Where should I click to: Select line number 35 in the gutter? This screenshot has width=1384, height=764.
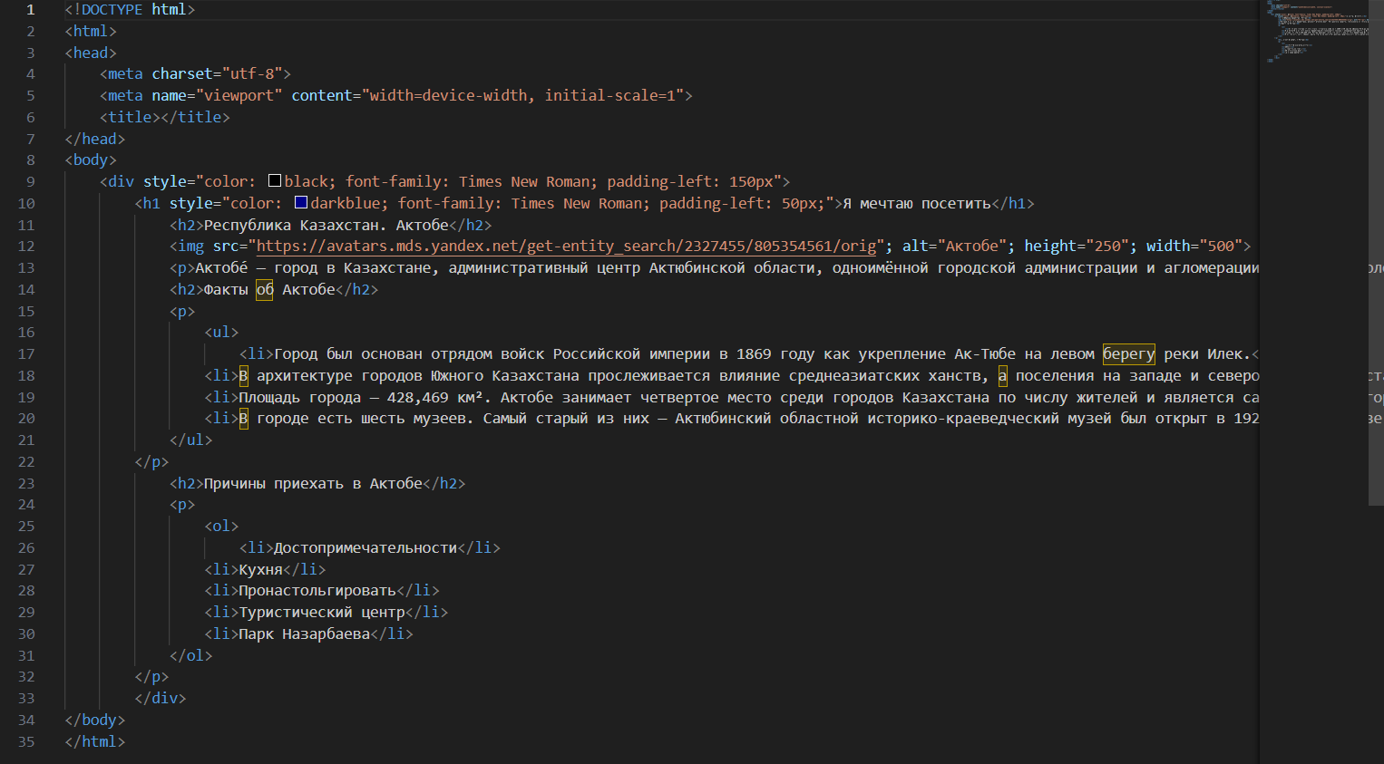[x=26, y=741]
